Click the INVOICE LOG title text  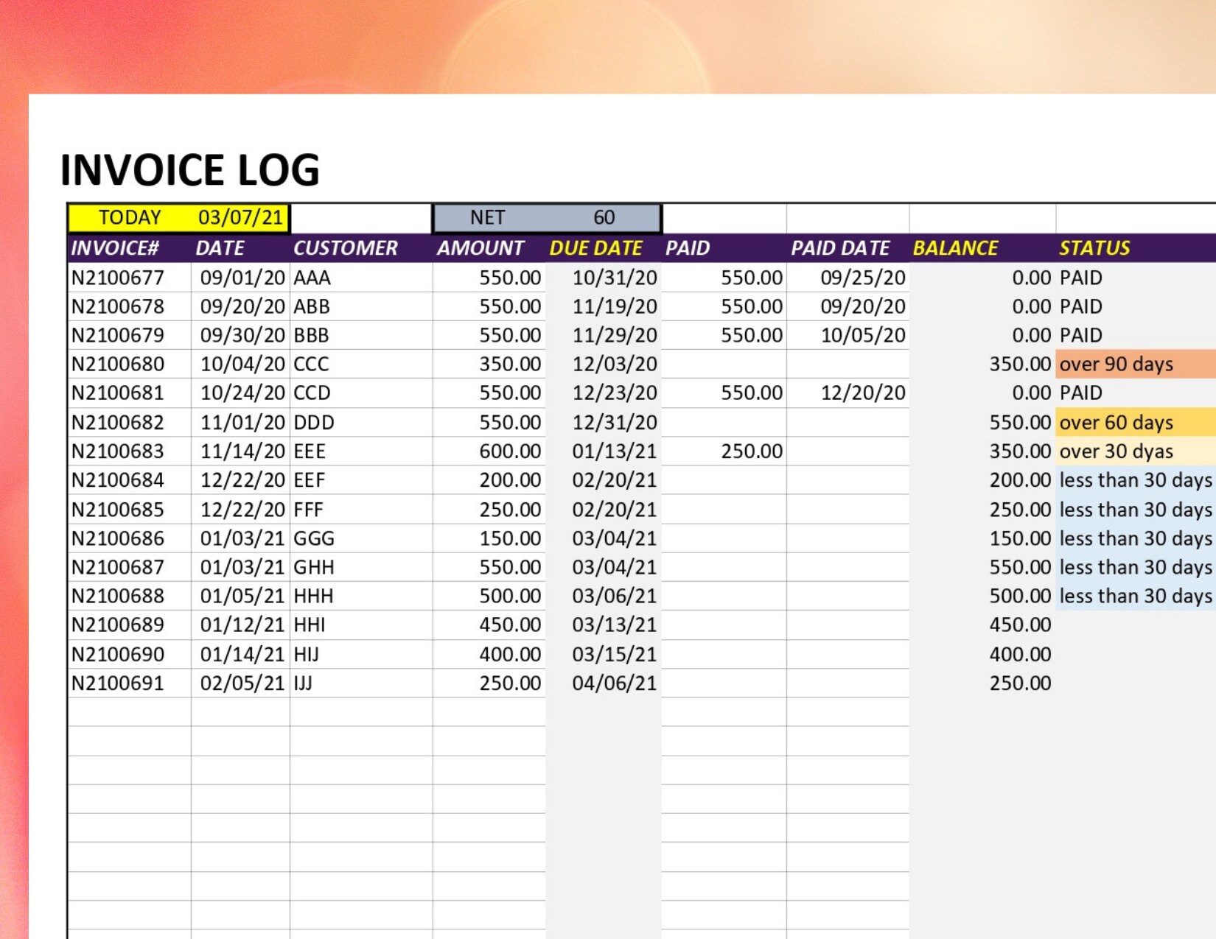coord(189,170)
